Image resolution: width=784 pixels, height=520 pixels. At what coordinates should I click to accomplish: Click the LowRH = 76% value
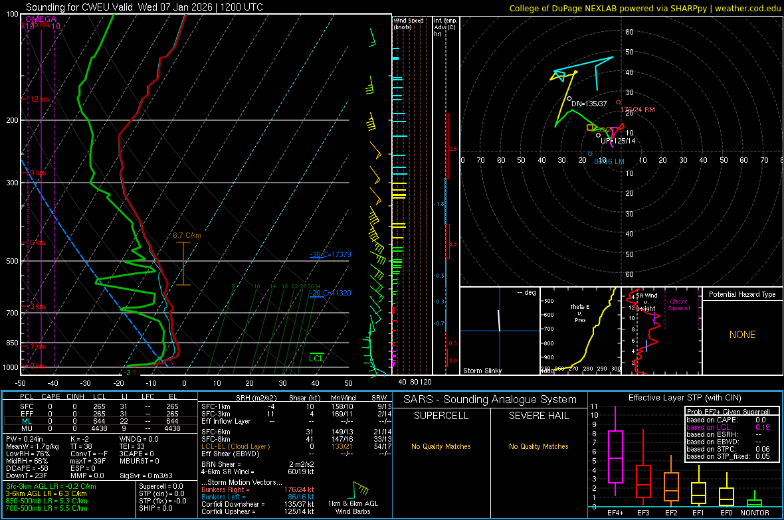pos(28,454)
